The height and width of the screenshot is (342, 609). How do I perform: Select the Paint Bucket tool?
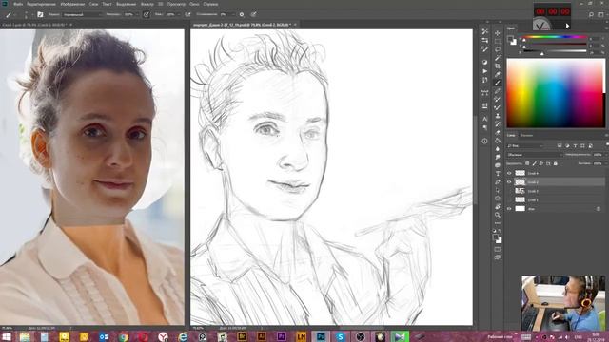(x=498, y=141)
